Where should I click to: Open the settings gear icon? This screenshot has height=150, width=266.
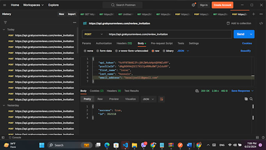tap(193, 5)
